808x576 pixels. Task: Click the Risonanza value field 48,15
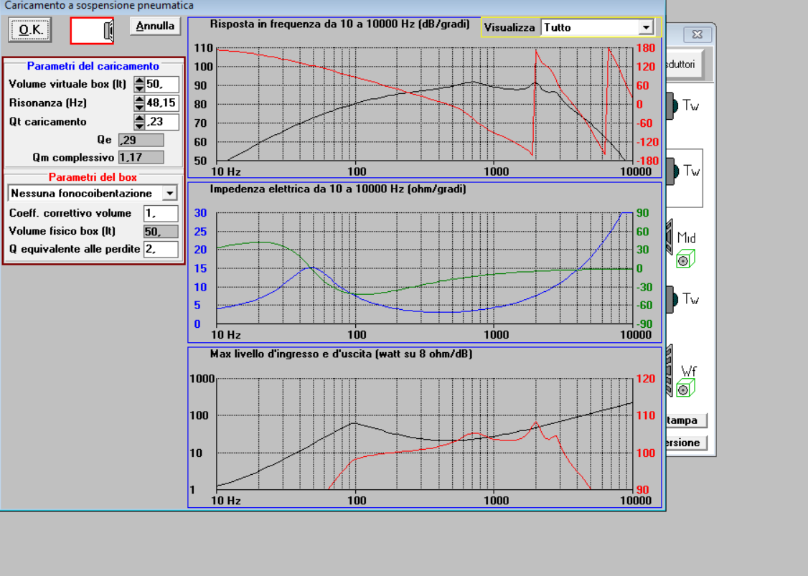pos(161,103)
